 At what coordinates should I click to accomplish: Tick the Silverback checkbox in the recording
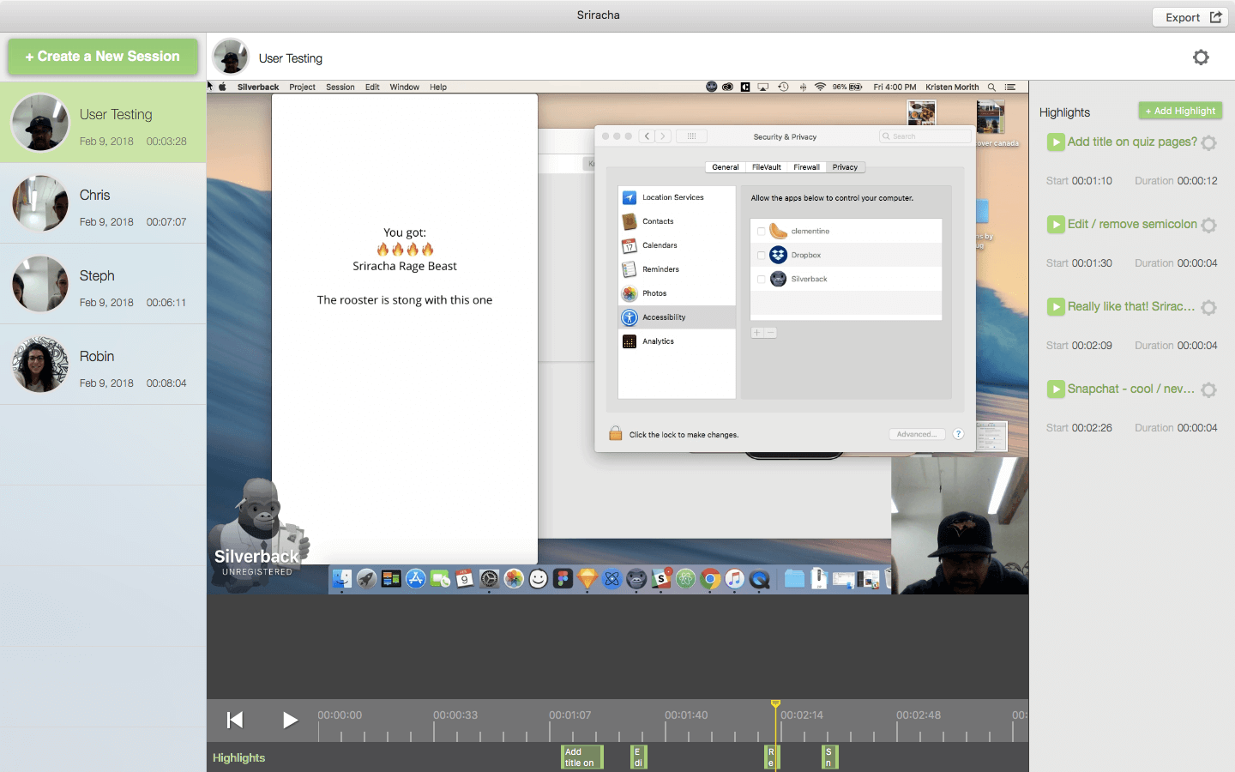pyautogui.click(x=761, y=280)
